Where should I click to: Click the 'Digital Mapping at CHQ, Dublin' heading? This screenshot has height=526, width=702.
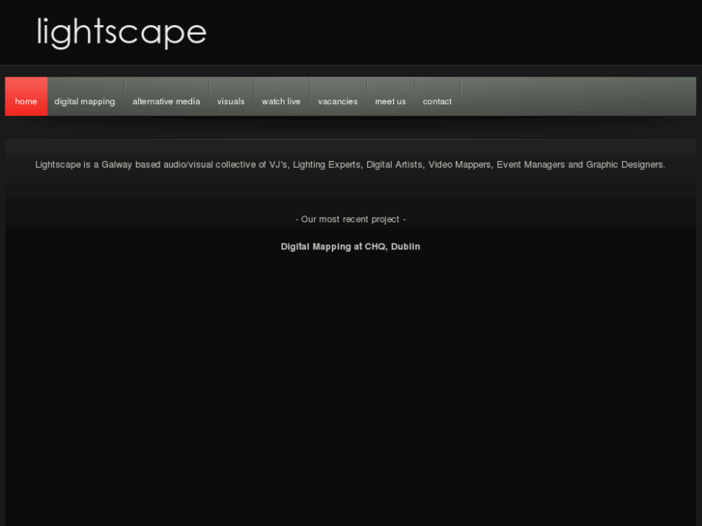(x=351, y=247)
